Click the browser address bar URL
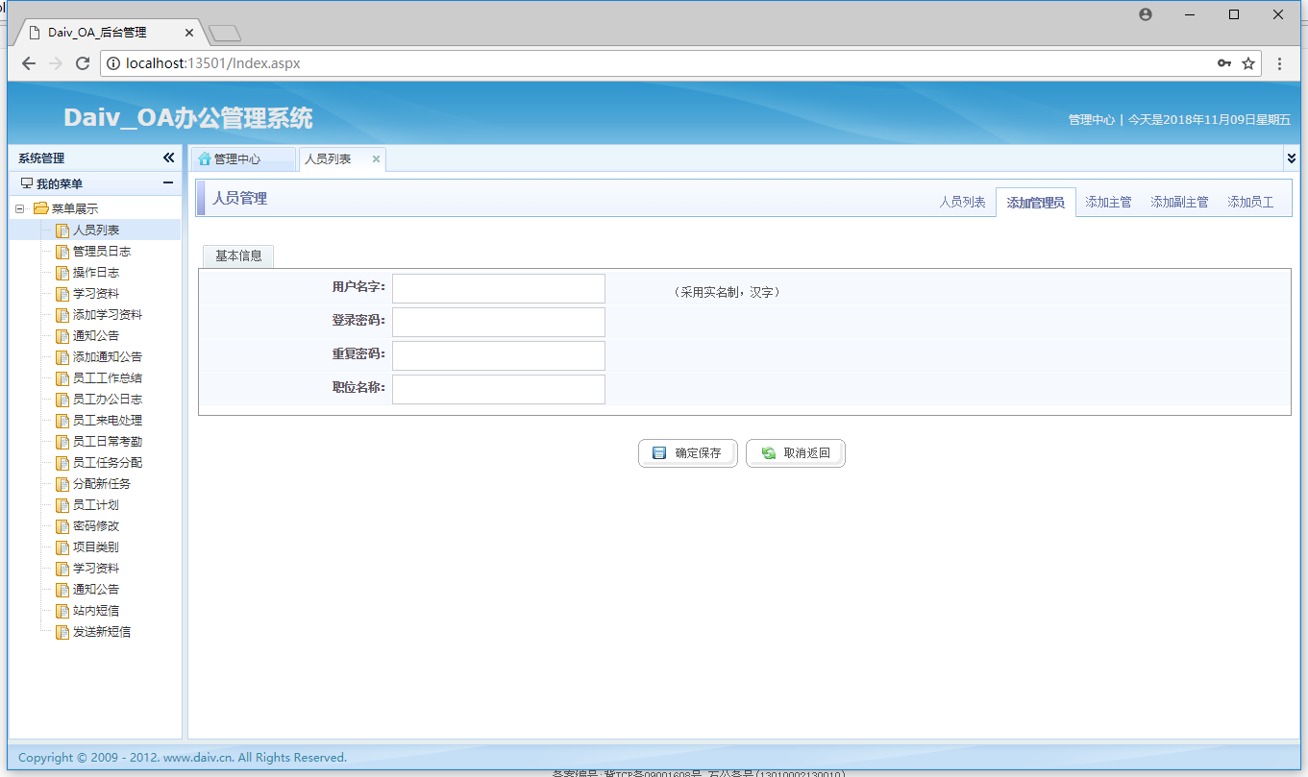 click(x=213, y=63)
